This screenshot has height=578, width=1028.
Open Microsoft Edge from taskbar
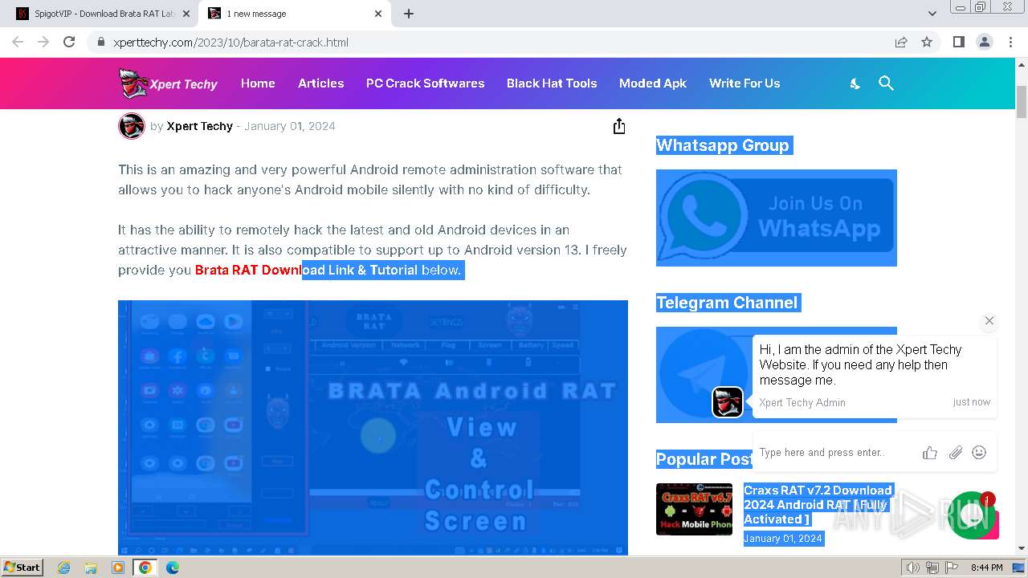(x=172, y=568)
